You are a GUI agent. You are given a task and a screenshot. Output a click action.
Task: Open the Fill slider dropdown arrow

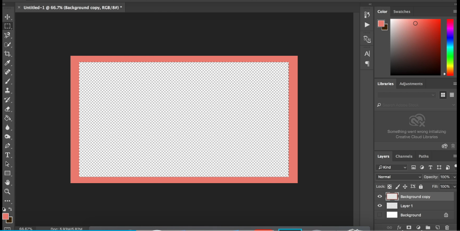[455, 186]
